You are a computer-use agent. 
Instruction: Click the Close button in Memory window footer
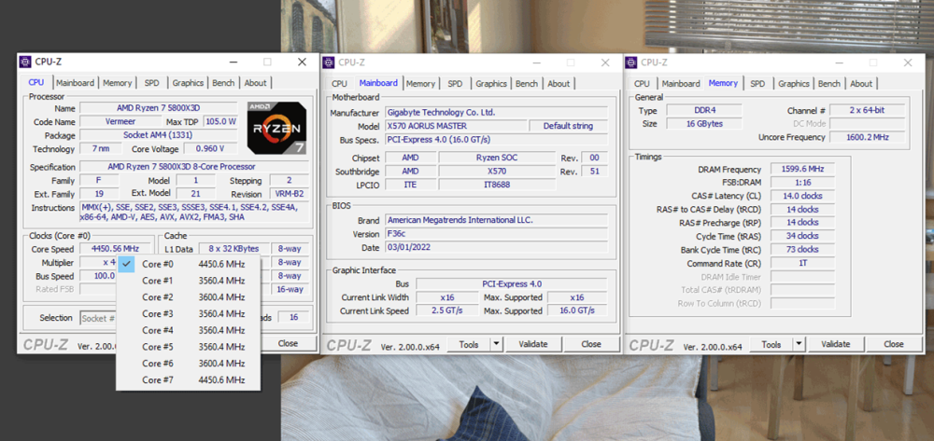tap(894, 344)
